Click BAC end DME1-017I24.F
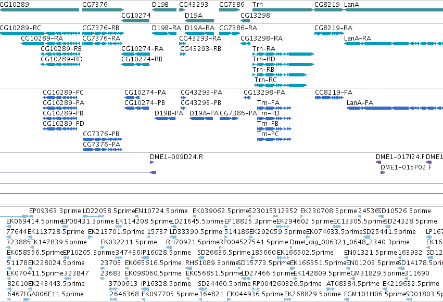 coord(400,157)
